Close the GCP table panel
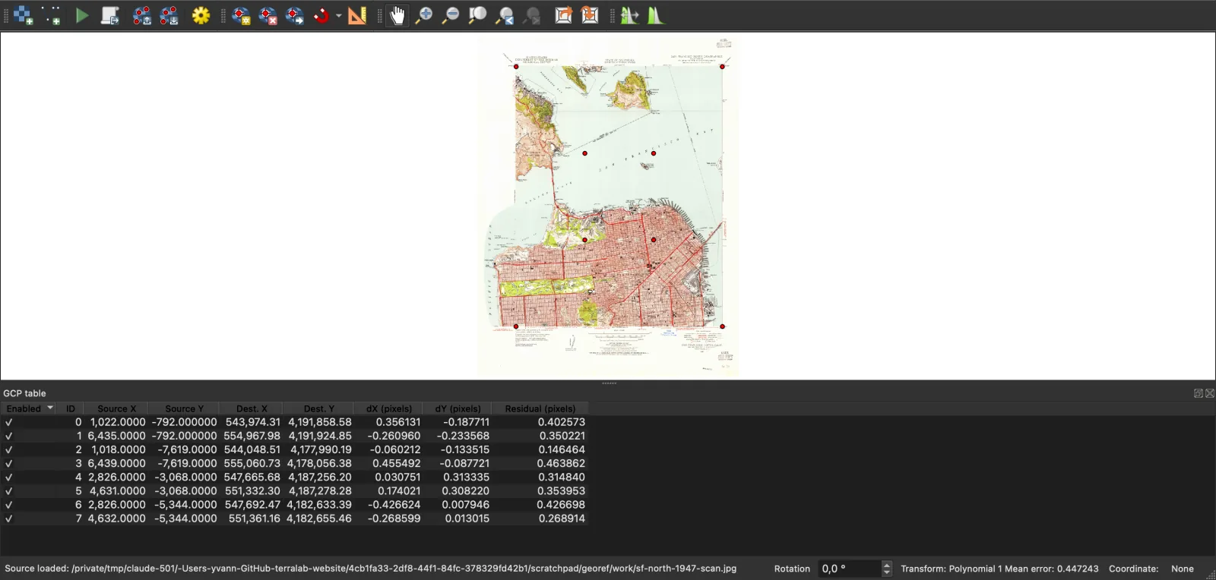The image size is (1216, 580). pos(1210,393)
